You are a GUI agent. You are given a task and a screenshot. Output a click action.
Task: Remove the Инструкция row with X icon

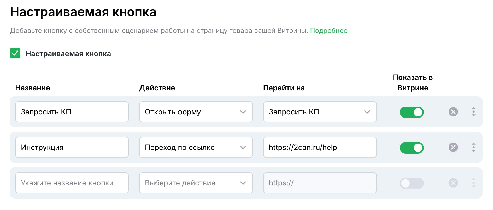click(453, 147)
